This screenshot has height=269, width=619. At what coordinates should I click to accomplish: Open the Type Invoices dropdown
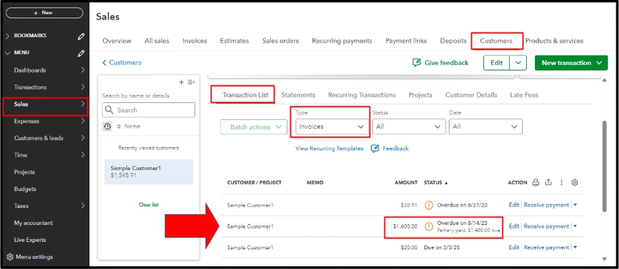click(332, 127)
